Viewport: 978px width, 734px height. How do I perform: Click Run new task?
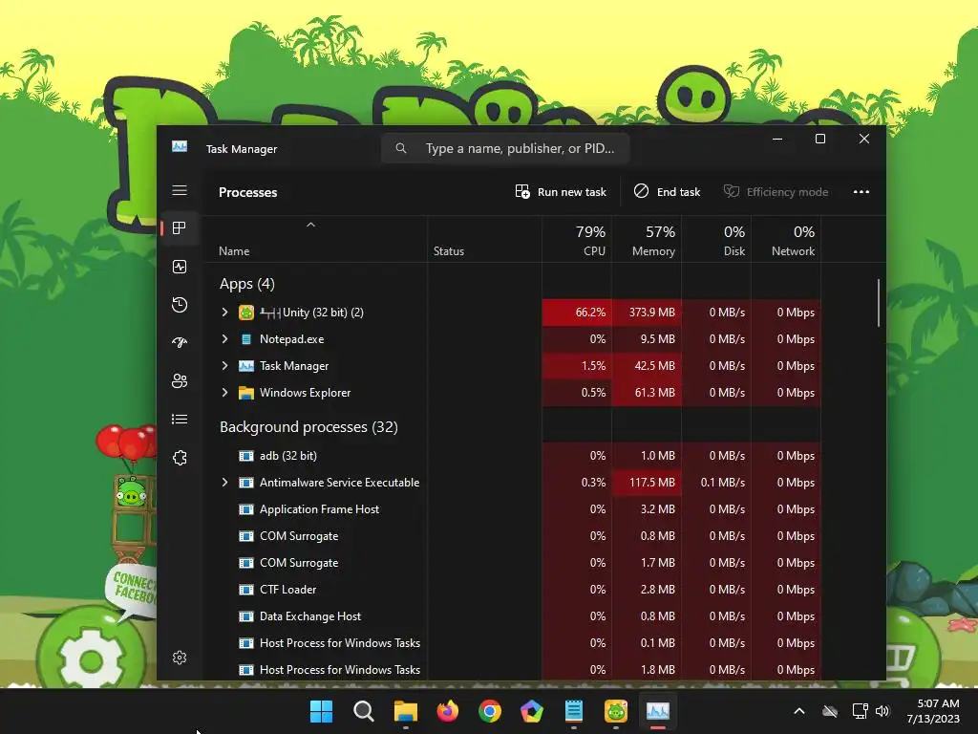[x=561, y=191]
